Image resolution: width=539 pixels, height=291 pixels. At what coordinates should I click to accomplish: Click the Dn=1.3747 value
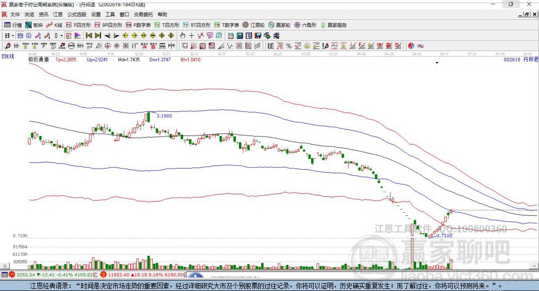pos(160,59)
